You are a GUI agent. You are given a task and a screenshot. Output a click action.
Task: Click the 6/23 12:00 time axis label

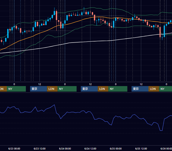click(40, 148)
